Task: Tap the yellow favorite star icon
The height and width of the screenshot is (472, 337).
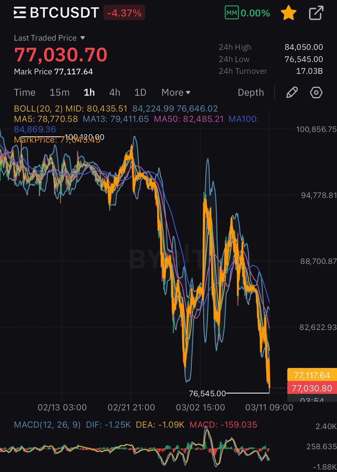Action: click(x=289, y=13)
